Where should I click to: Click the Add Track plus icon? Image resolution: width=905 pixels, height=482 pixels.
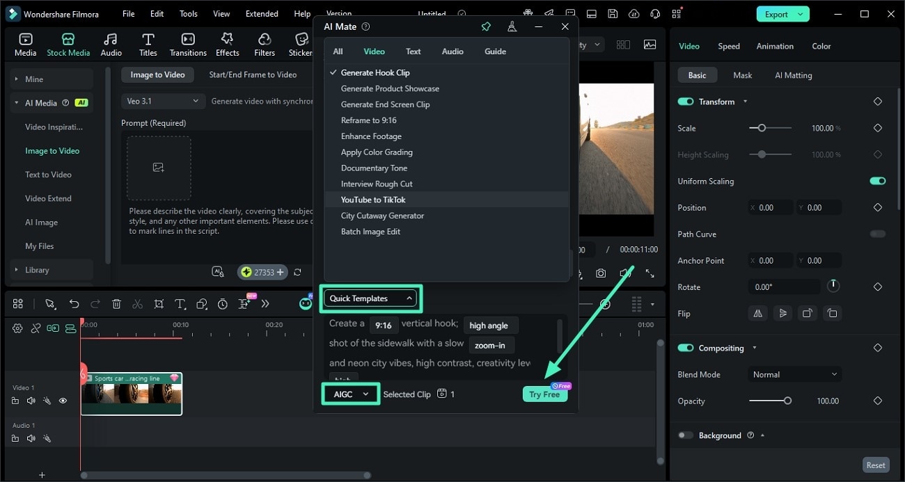click(42, 475)
